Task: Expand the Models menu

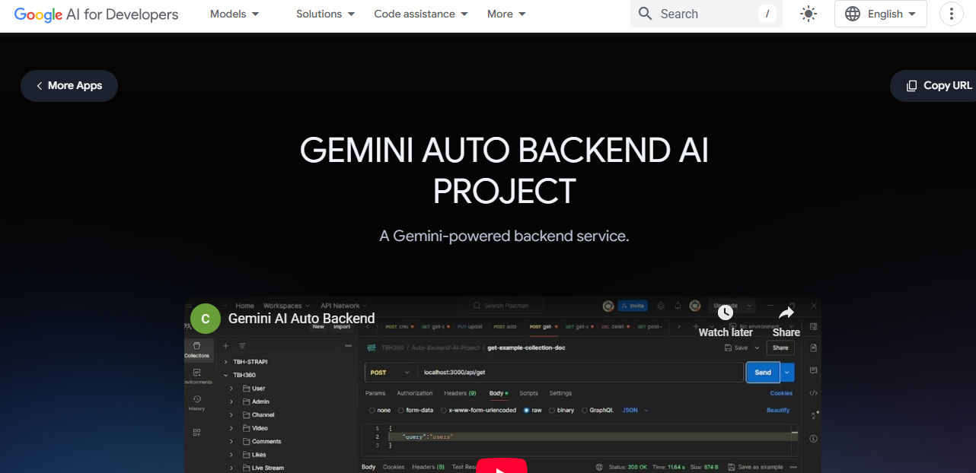Action: pyautogui.click(x=234, y=14)
